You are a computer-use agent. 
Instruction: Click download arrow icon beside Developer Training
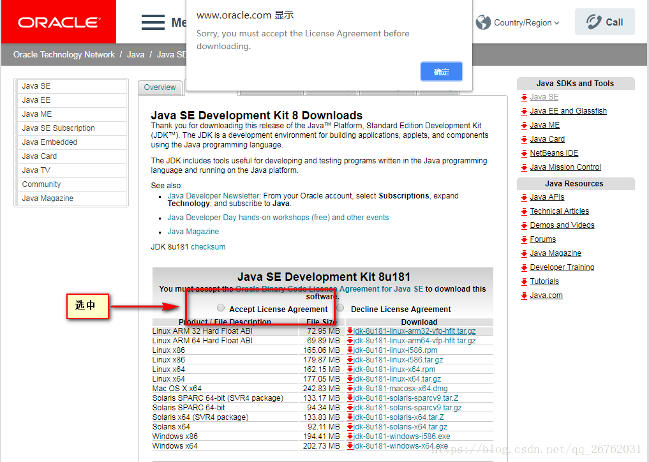(x=524, y=268)
